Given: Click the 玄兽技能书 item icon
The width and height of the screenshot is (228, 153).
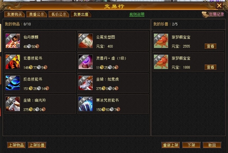Looking at the screenshot, I should coord(13,62).
